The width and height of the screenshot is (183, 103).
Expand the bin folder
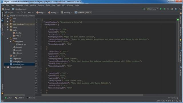click(x=8, y=21)
